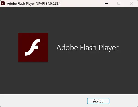Click the disabled maximize button
Image resolution: width=138 pixels, height=107 pixels.
point(119,4)
